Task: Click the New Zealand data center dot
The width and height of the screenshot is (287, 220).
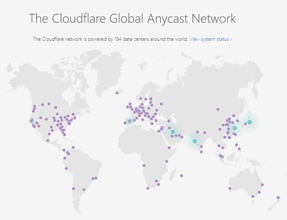Action: click(x=278, y=198)
